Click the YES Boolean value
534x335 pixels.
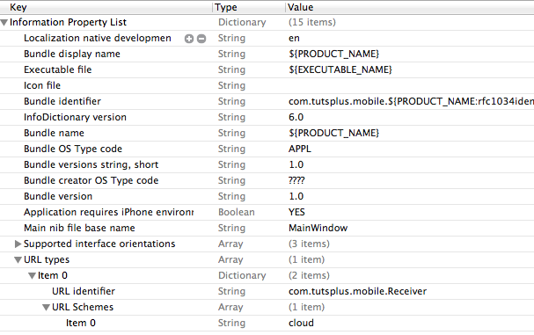pos(296,213)
